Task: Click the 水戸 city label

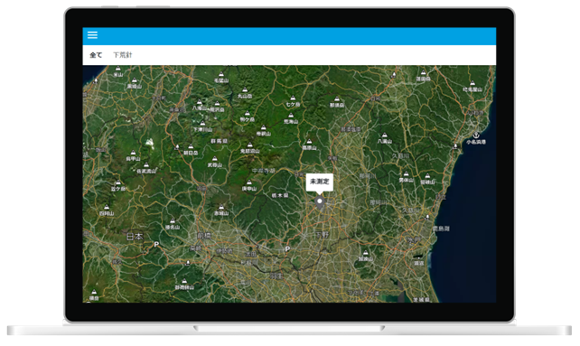Action: pos(414,240)
